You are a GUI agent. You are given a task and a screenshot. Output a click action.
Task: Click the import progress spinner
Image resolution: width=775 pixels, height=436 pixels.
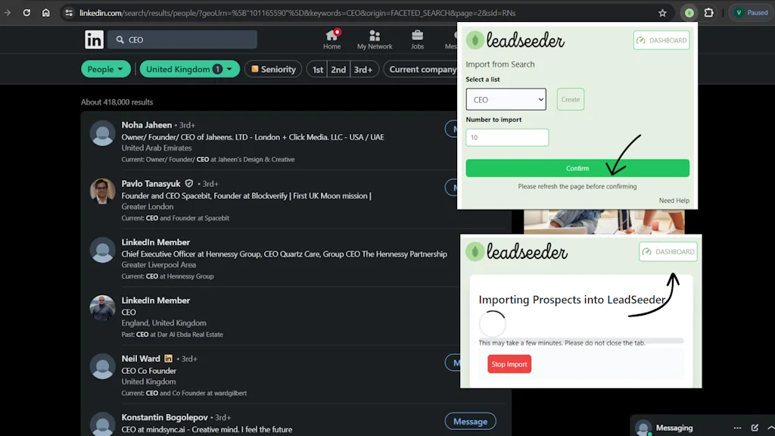[x=493, y=324]
